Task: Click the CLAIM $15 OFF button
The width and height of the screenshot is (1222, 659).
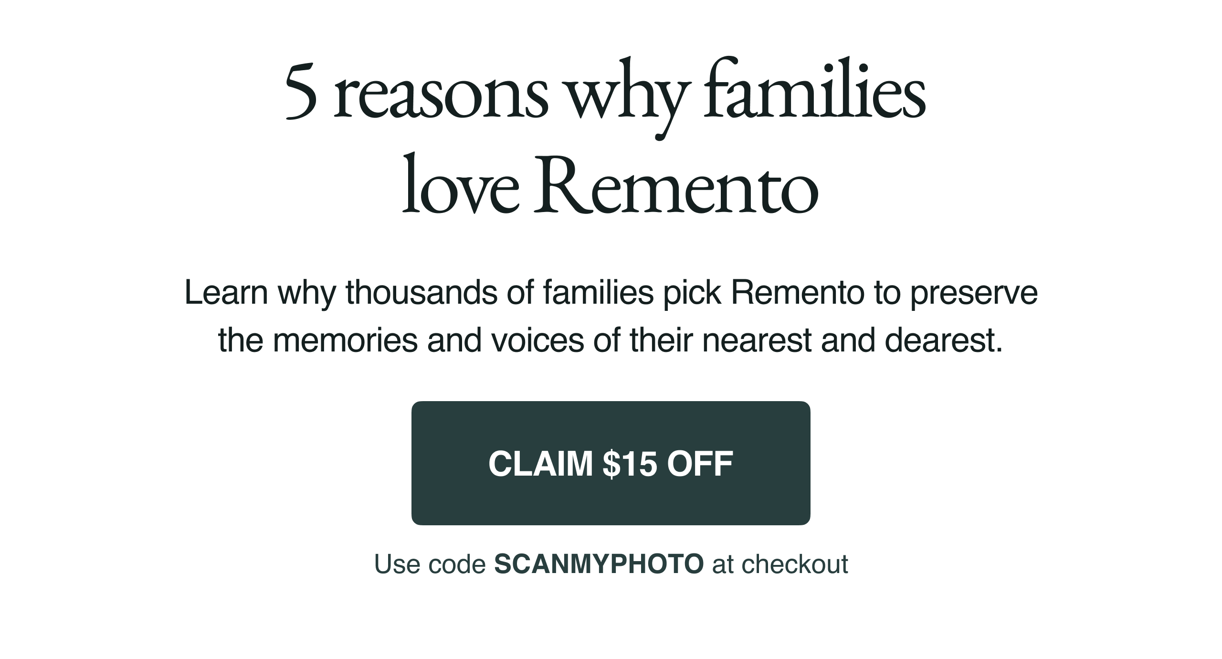Action: point(611,463)
